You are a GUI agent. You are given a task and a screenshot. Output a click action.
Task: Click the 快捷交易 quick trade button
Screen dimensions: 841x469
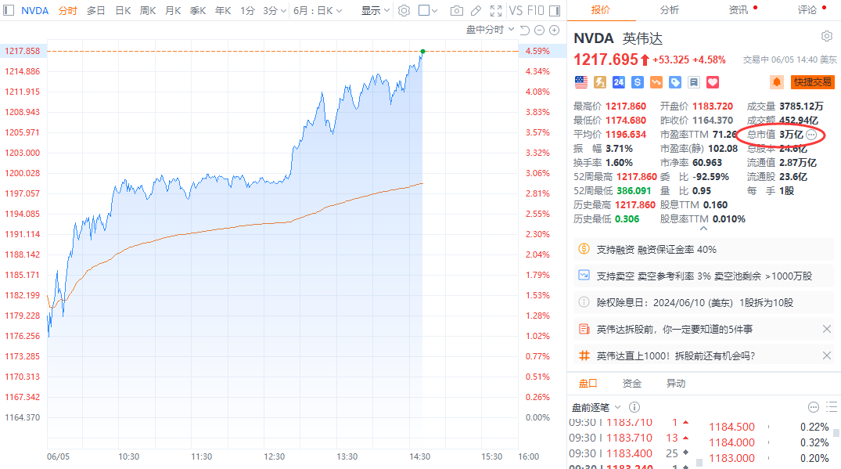pos(813,81)
